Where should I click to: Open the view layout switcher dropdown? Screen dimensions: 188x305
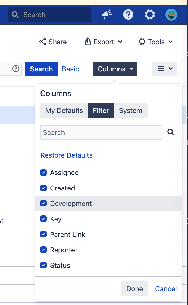pos(164,69)
